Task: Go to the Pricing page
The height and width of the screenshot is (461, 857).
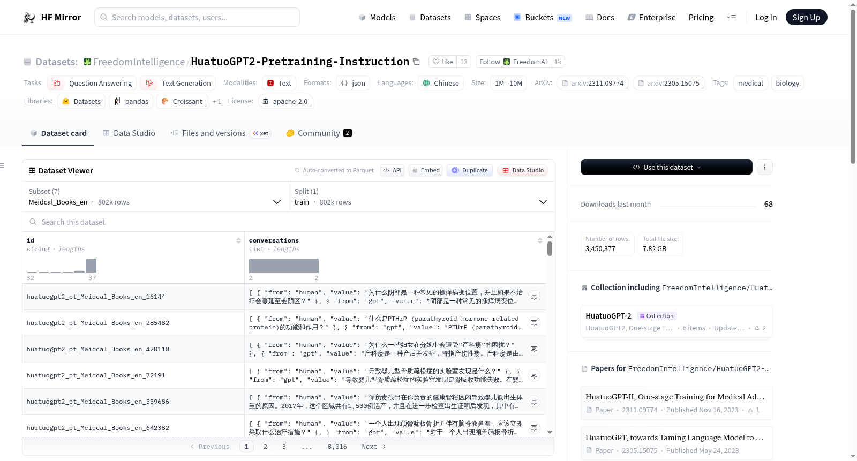Action: [x=701, y=18]
